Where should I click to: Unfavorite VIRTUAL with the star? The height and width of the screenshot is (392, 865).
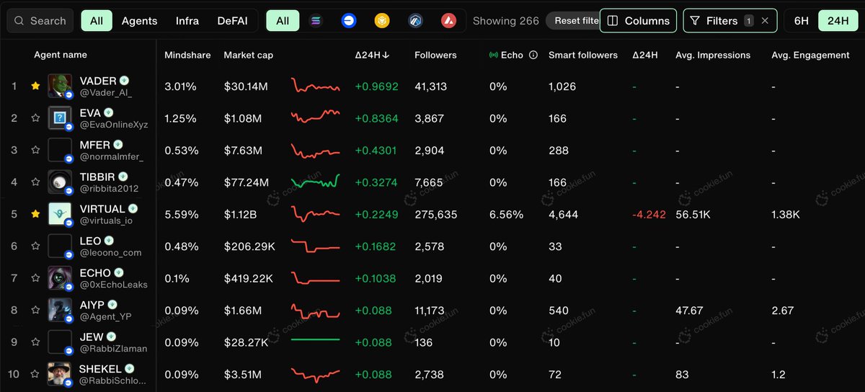tap(35, 214)
